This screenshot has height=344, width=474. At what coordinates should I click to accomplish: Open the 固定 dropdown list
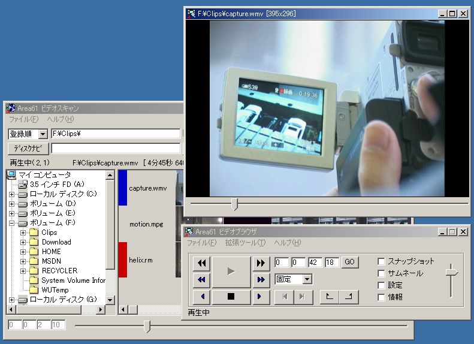[307, 279]
